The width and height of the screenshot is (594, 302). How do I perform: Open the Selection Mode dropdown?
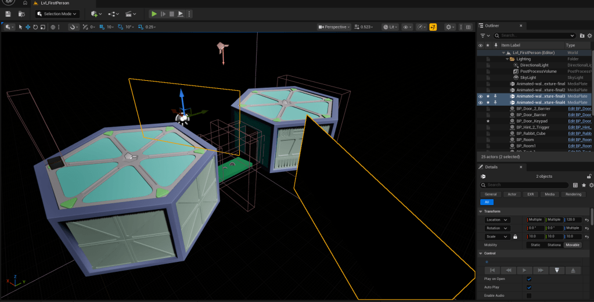[57, 13]
